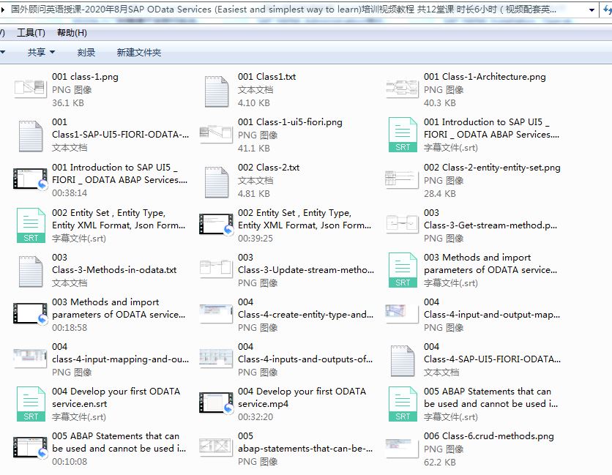Click the file name 006 Class-6.crud-methods.png
The width and height of the screenshot is (612, 475).
[489, 436]
